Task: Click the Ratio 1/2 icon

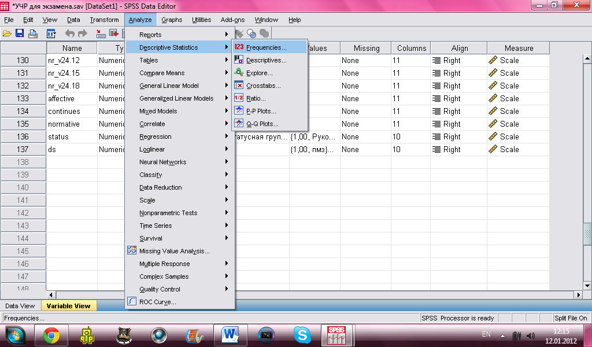Action: coord(239,98)
